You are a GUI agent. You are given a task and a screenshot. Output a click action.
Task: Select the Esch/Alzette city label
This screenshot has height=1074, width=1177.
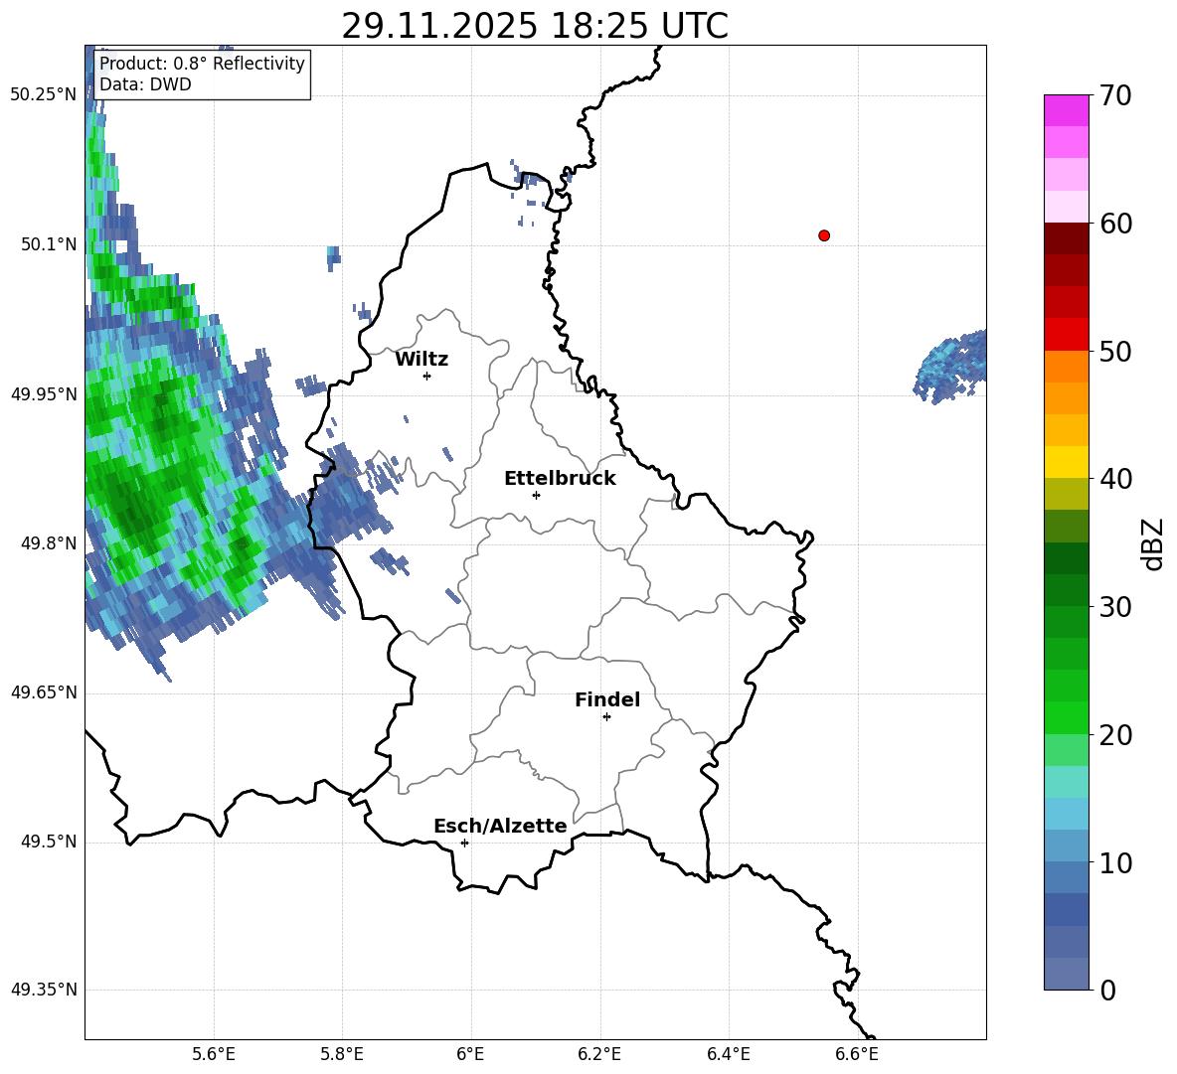pyautogui.click(x=500, y=826)
